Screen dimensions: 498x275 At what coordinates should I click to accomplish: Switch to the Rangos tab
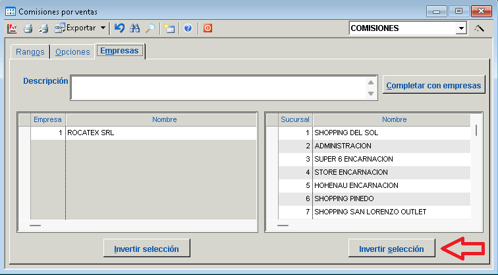[30, 52]
